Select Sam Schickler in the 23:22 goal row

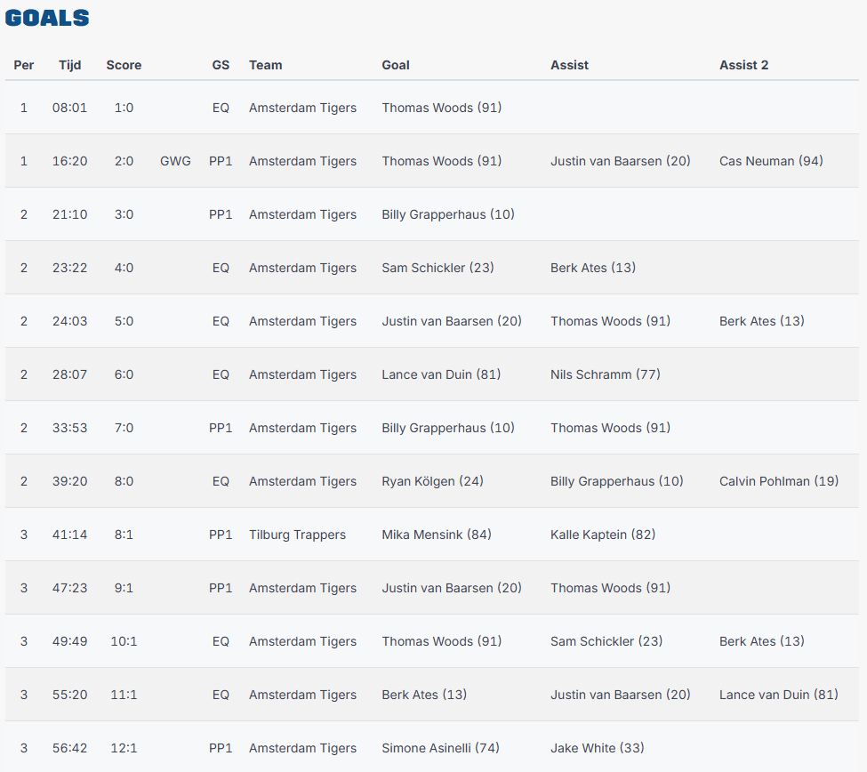point(438,268)
